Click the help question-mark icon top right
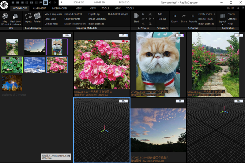Screen dimensions: 245x163 point(243,8)
